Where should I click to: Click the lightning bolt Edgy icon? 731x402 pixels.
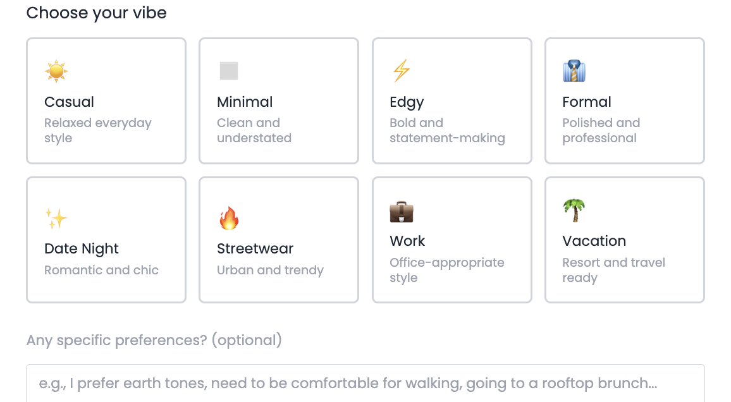pyautogui.click(x=401, y=71)
